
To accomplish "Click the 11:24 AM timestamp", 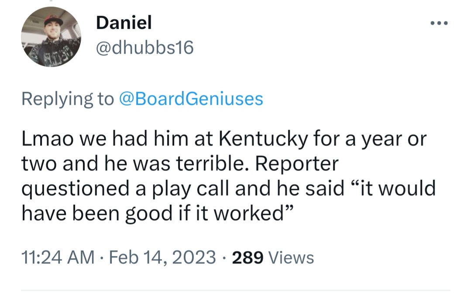I will tap(58, 257).
